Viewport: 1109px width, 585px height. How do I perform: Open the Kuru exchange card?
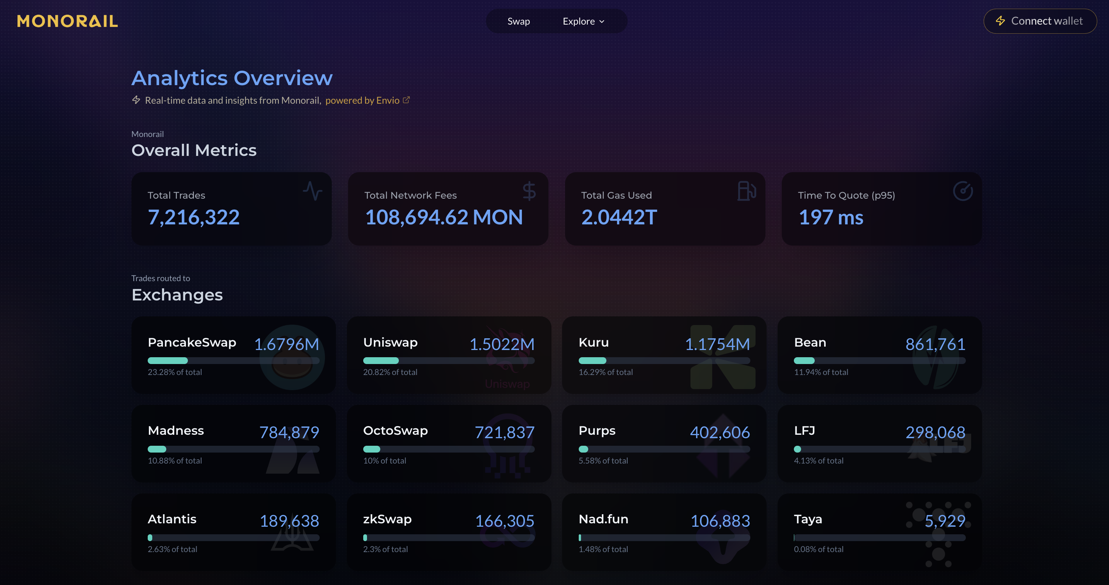click(x=664, y=355)
